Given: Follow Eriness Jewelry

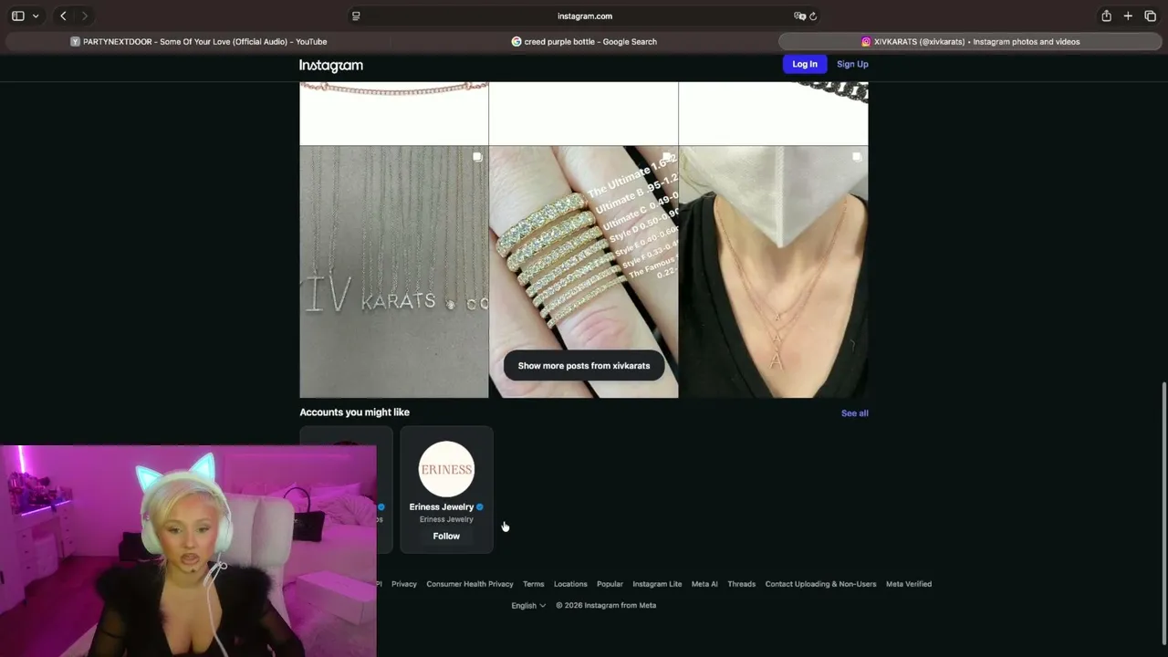Looking at the screenshot, I should click(x=446, y=536).
